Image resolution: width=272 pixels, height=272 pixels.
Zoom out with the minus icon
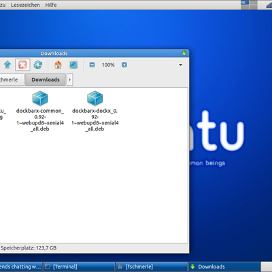[92, 65]
